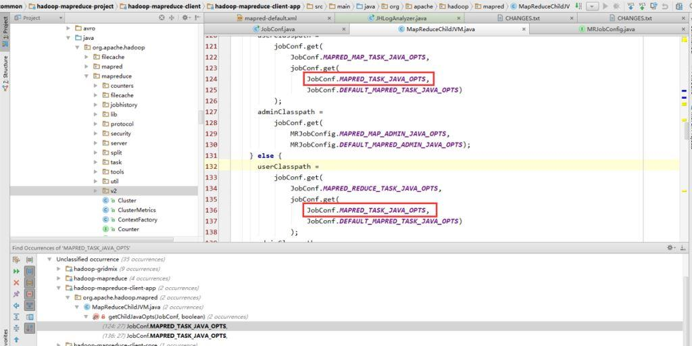The image size is (692, 346).
Task: Pin the Find Occurrences tab
Action: coord(16,294)
